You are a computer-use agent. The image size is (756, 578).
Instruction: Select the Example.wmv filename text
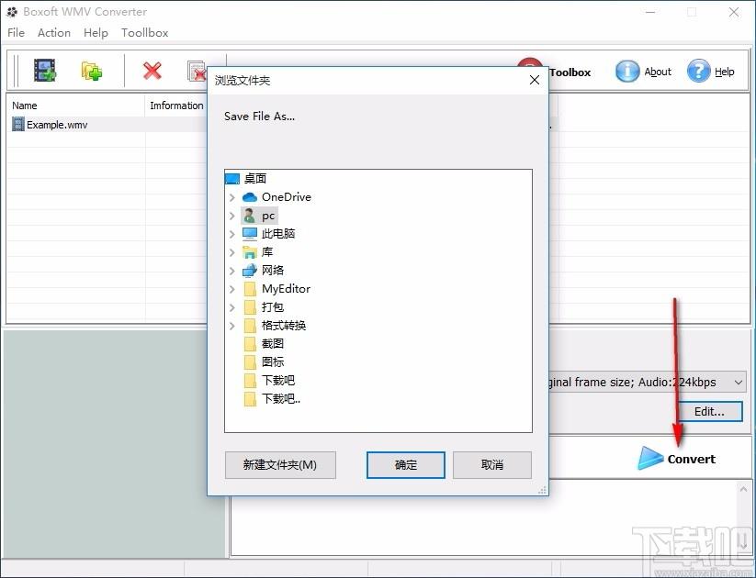click(x=57, y=125)
